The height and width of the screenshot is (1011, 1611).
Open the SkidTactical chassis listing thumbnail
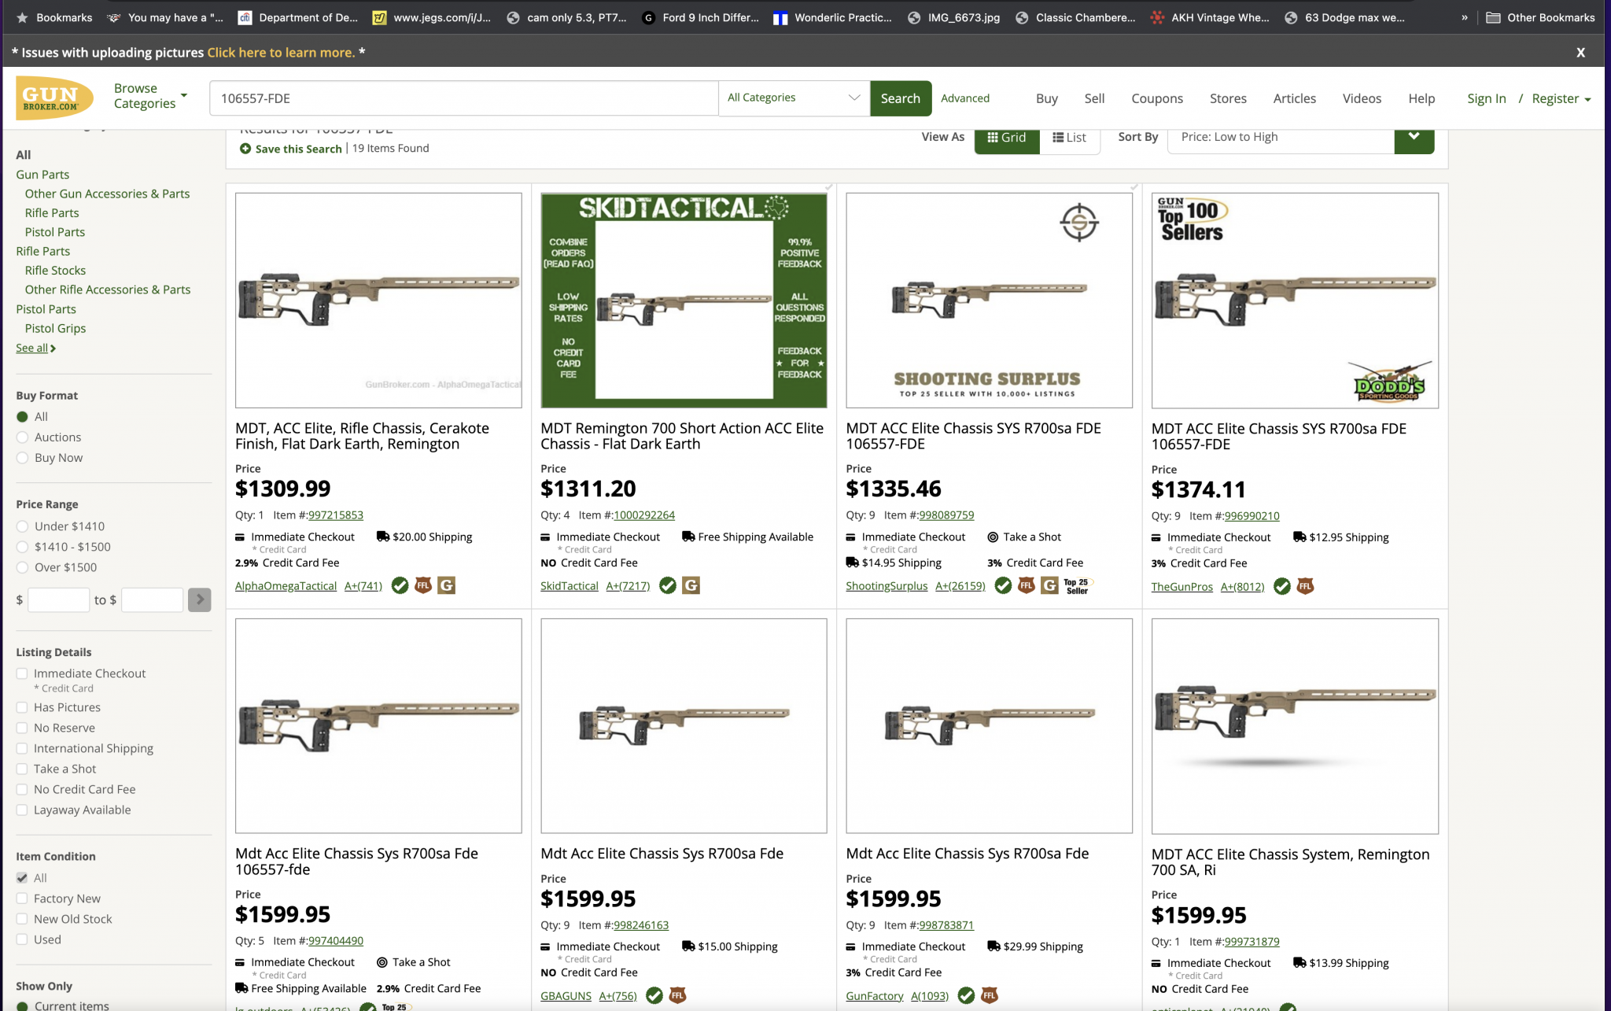(x=684, y=301)
